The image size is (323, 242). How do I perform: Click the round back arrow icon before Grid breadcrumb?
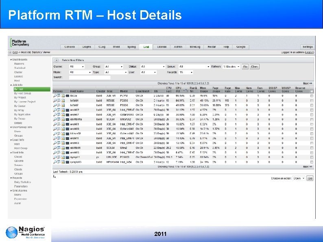pos(10,52)
